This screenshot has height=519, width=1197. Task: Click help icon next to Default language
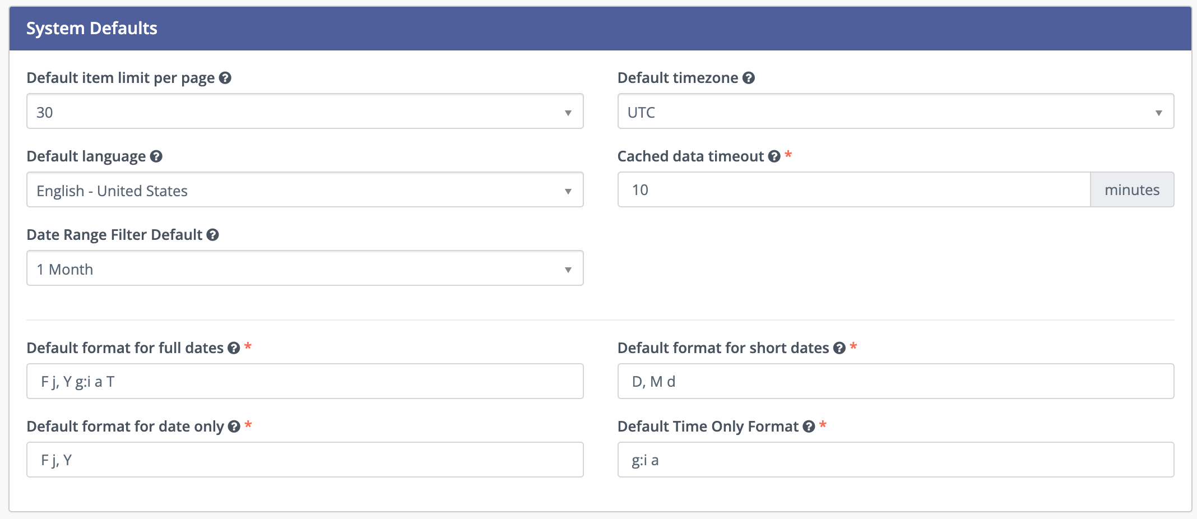click(156, 156)
